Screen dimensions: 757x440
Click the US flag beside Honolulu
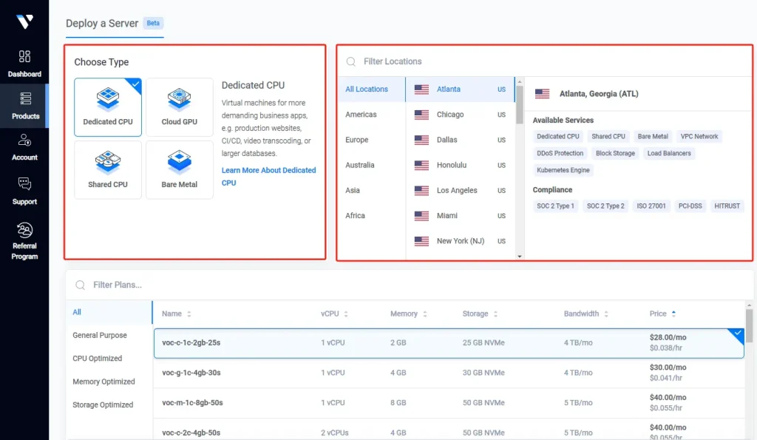point(421,165)
